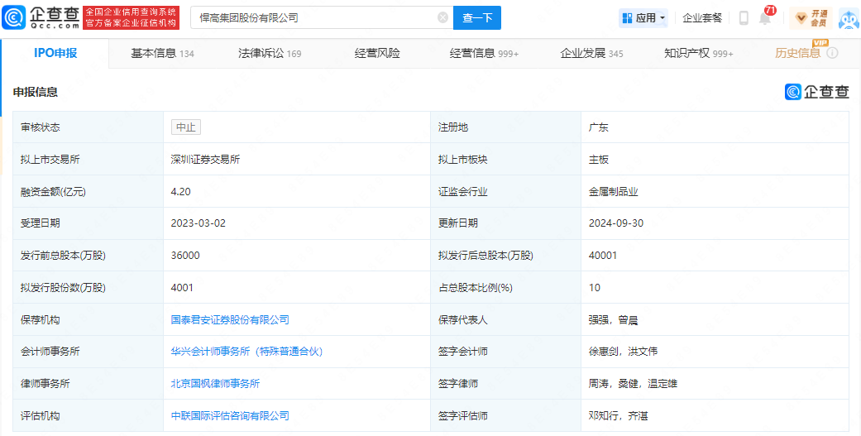Select the 4001 planned shares value
The height and width of the screenshot is (436, 861).
[182, 287]
